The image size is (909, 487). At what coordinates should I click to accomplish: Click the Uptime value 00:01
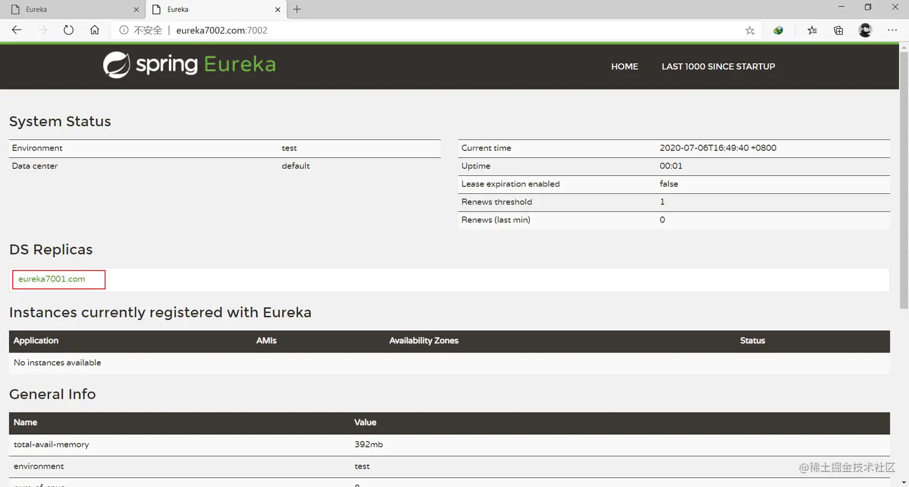pyautogui.click(x=671, y=166)
